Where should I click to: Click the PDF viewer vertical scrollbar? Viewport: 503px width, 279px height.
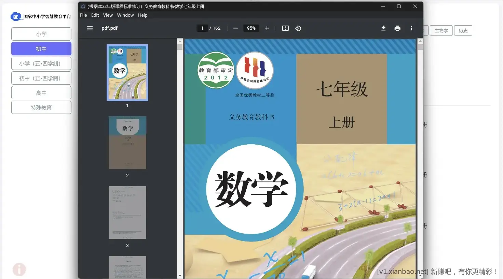point(420,136)
